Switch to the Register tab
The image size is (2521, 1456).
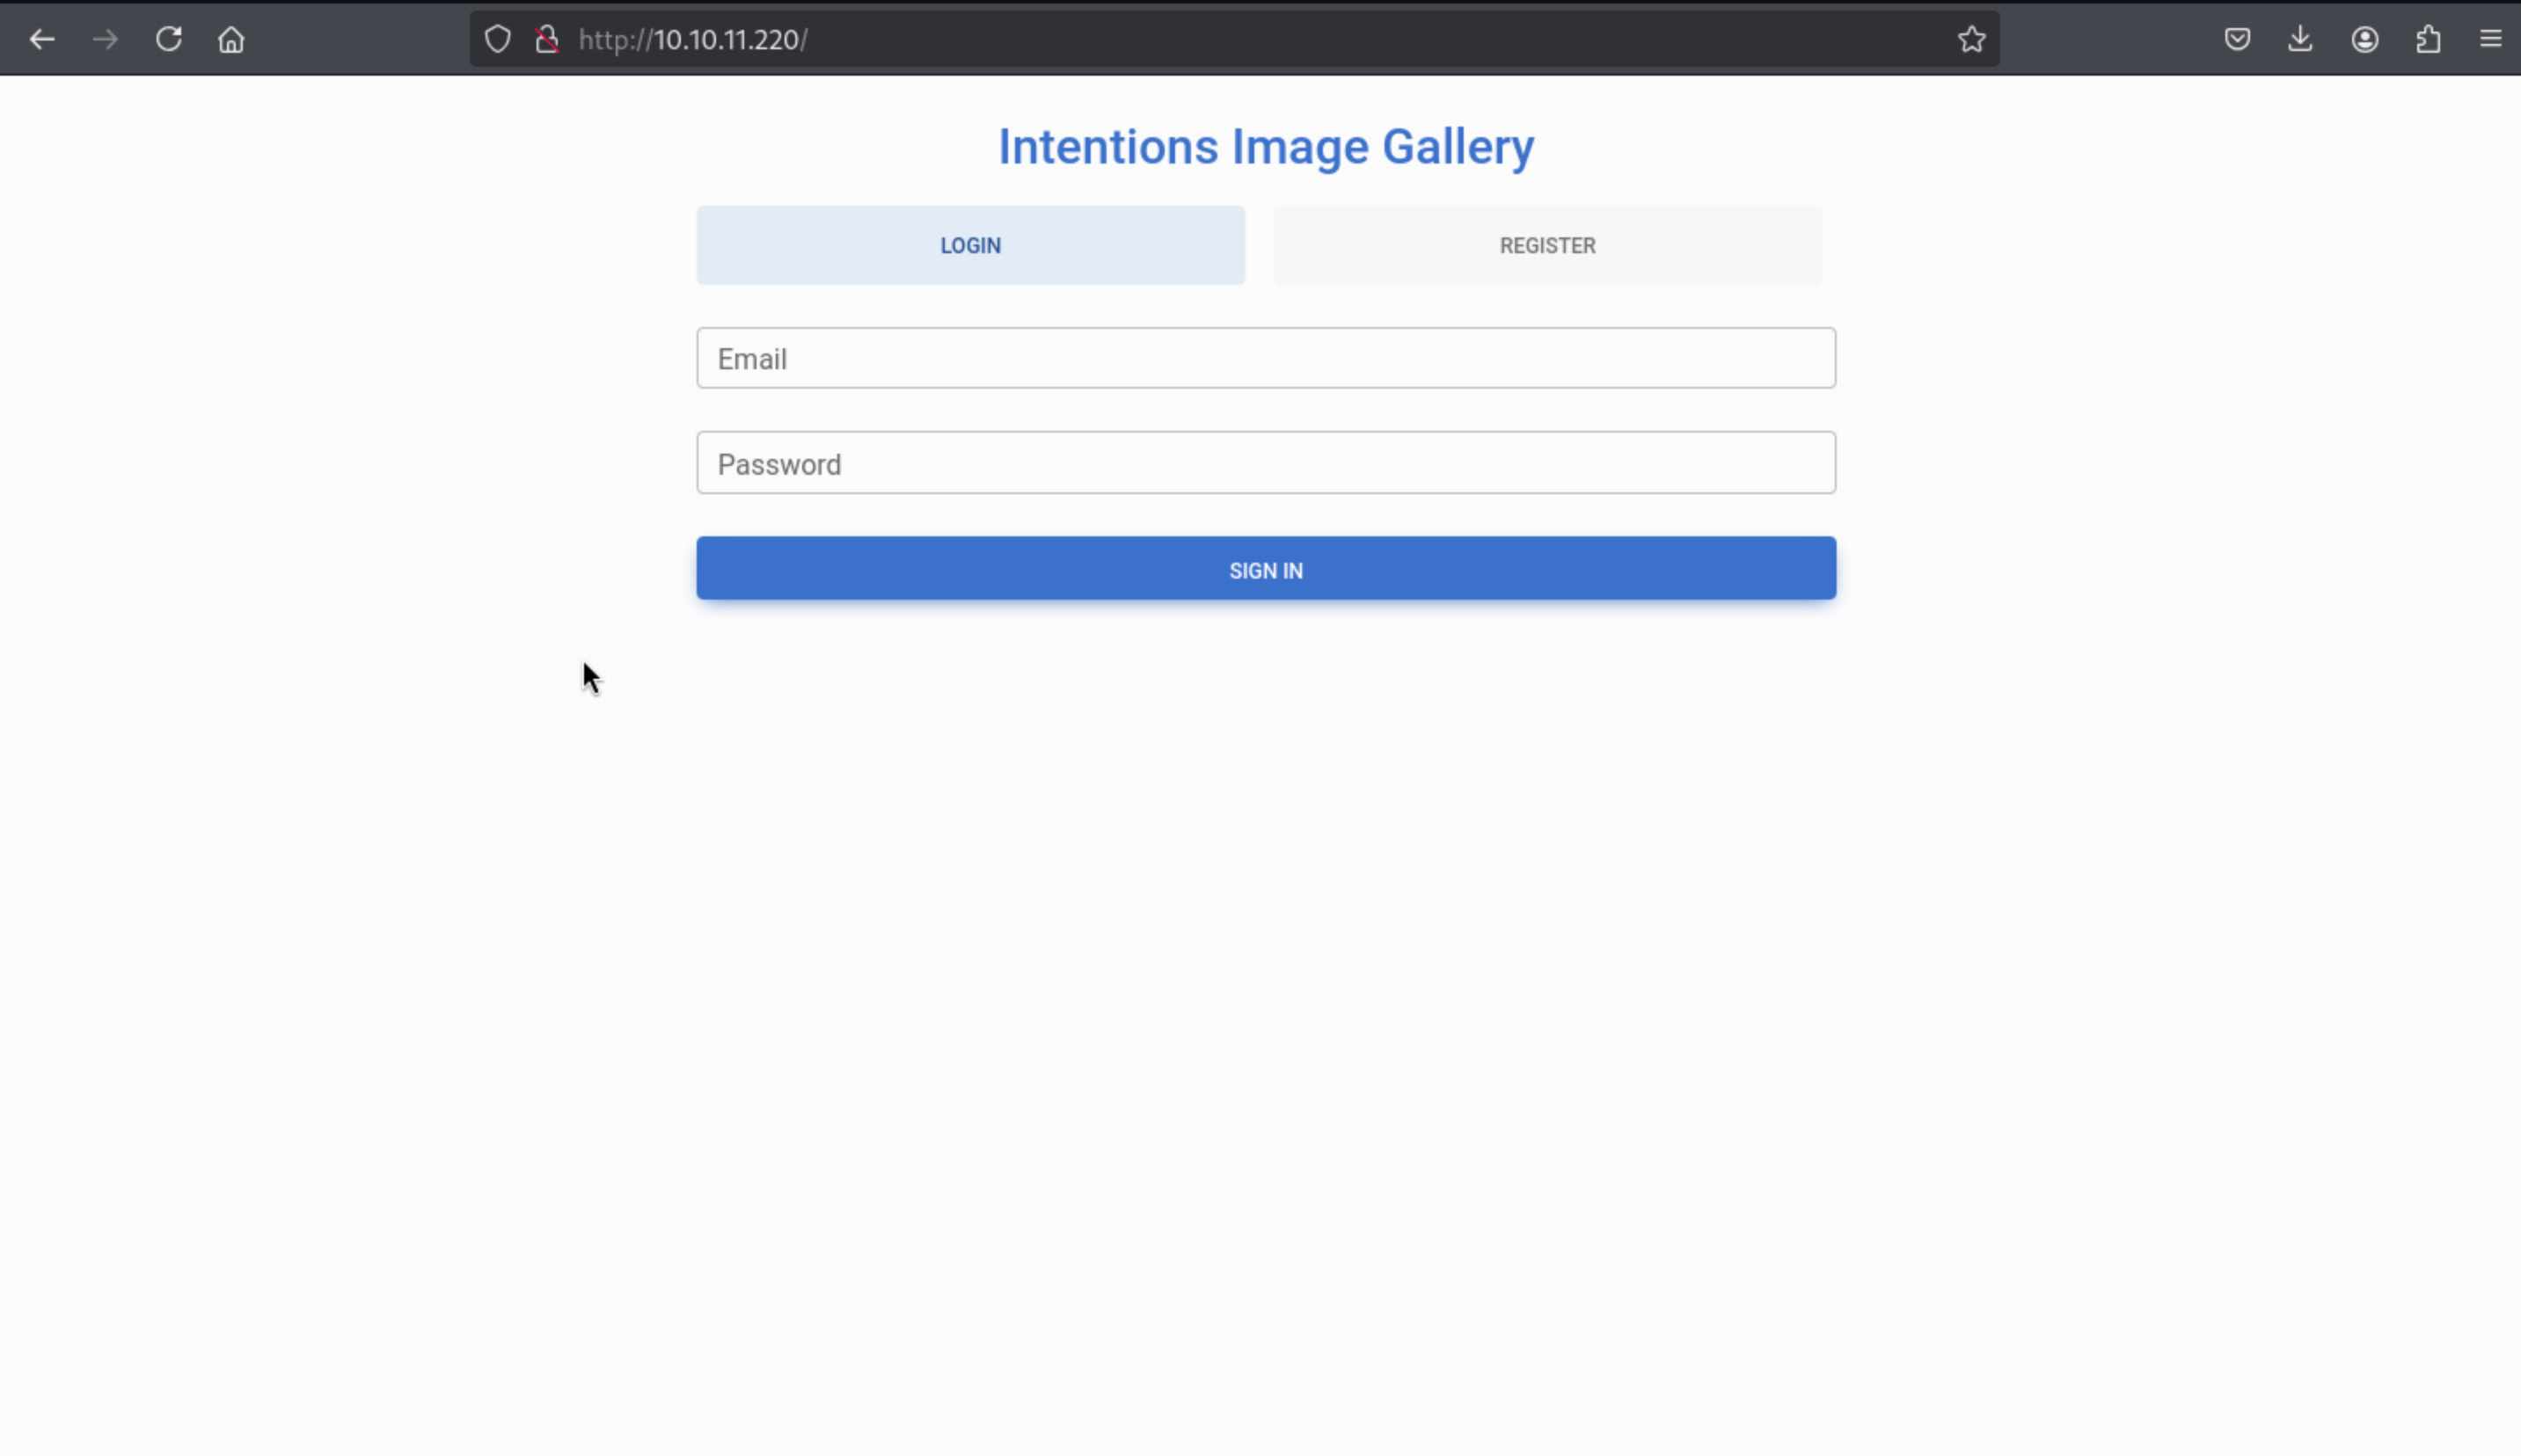tap(1546, 245)
